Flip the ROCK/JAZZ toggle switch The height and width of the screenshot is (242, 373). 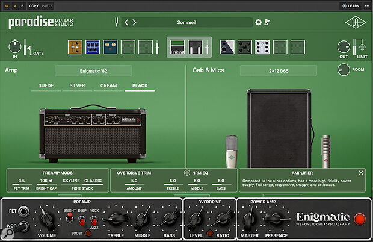click(94, 219)
